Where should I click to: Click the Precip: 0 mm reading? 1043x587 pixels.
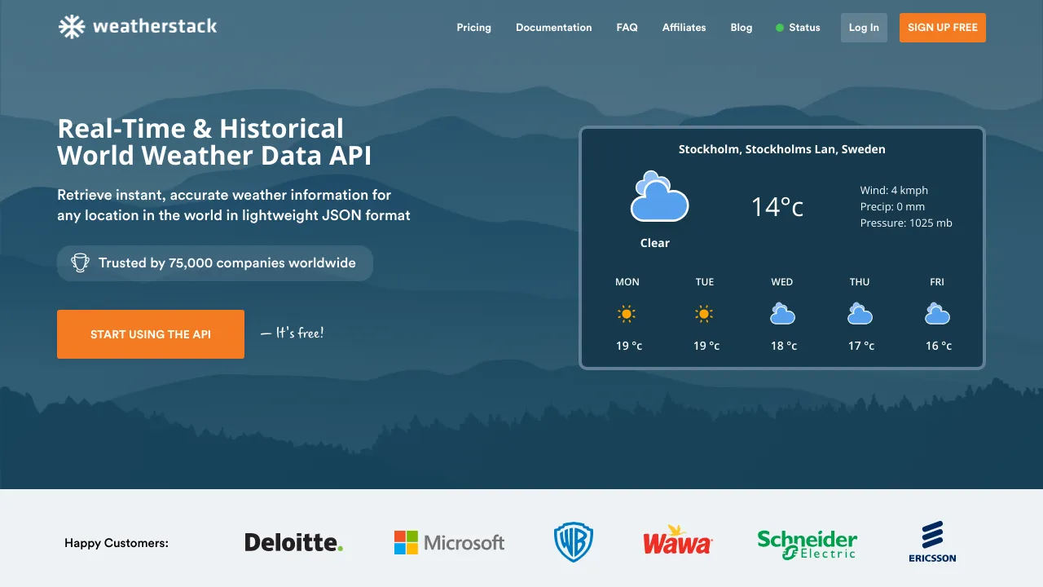(x=892, y=206)
